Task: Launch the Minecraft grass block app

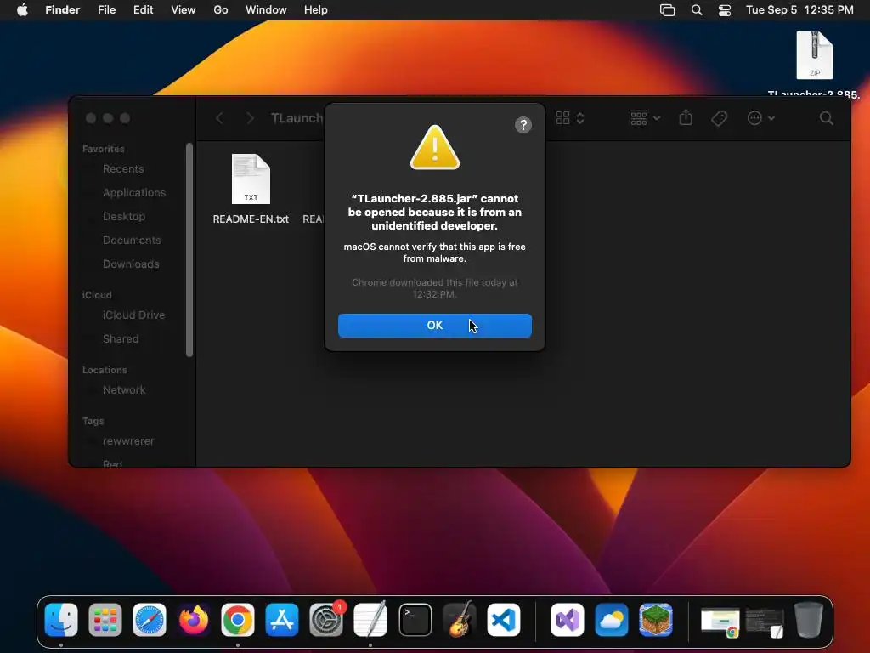Action: (x=656, y=620)
